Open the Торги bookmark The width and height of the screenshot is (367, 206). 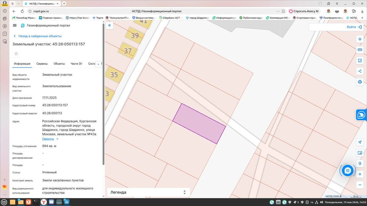(98, 18)
